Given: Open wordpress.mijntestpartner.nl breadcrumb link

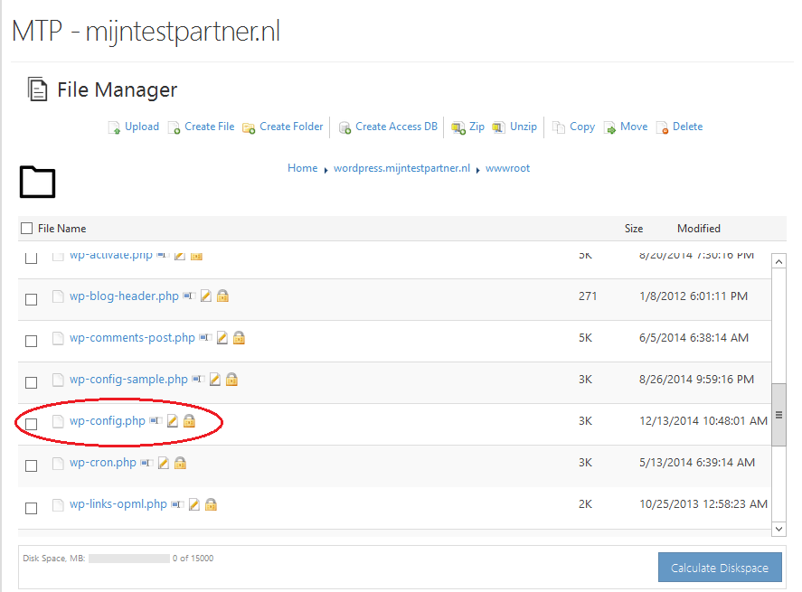Looking at the screenshot, I should pyautogui.click(x=401, y=168).
